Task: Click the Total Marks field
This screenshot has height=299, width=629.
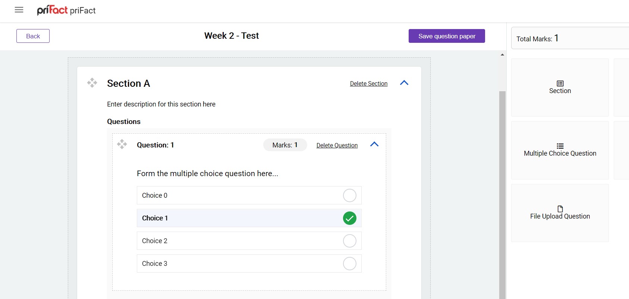Action: (x=570, y=38)
